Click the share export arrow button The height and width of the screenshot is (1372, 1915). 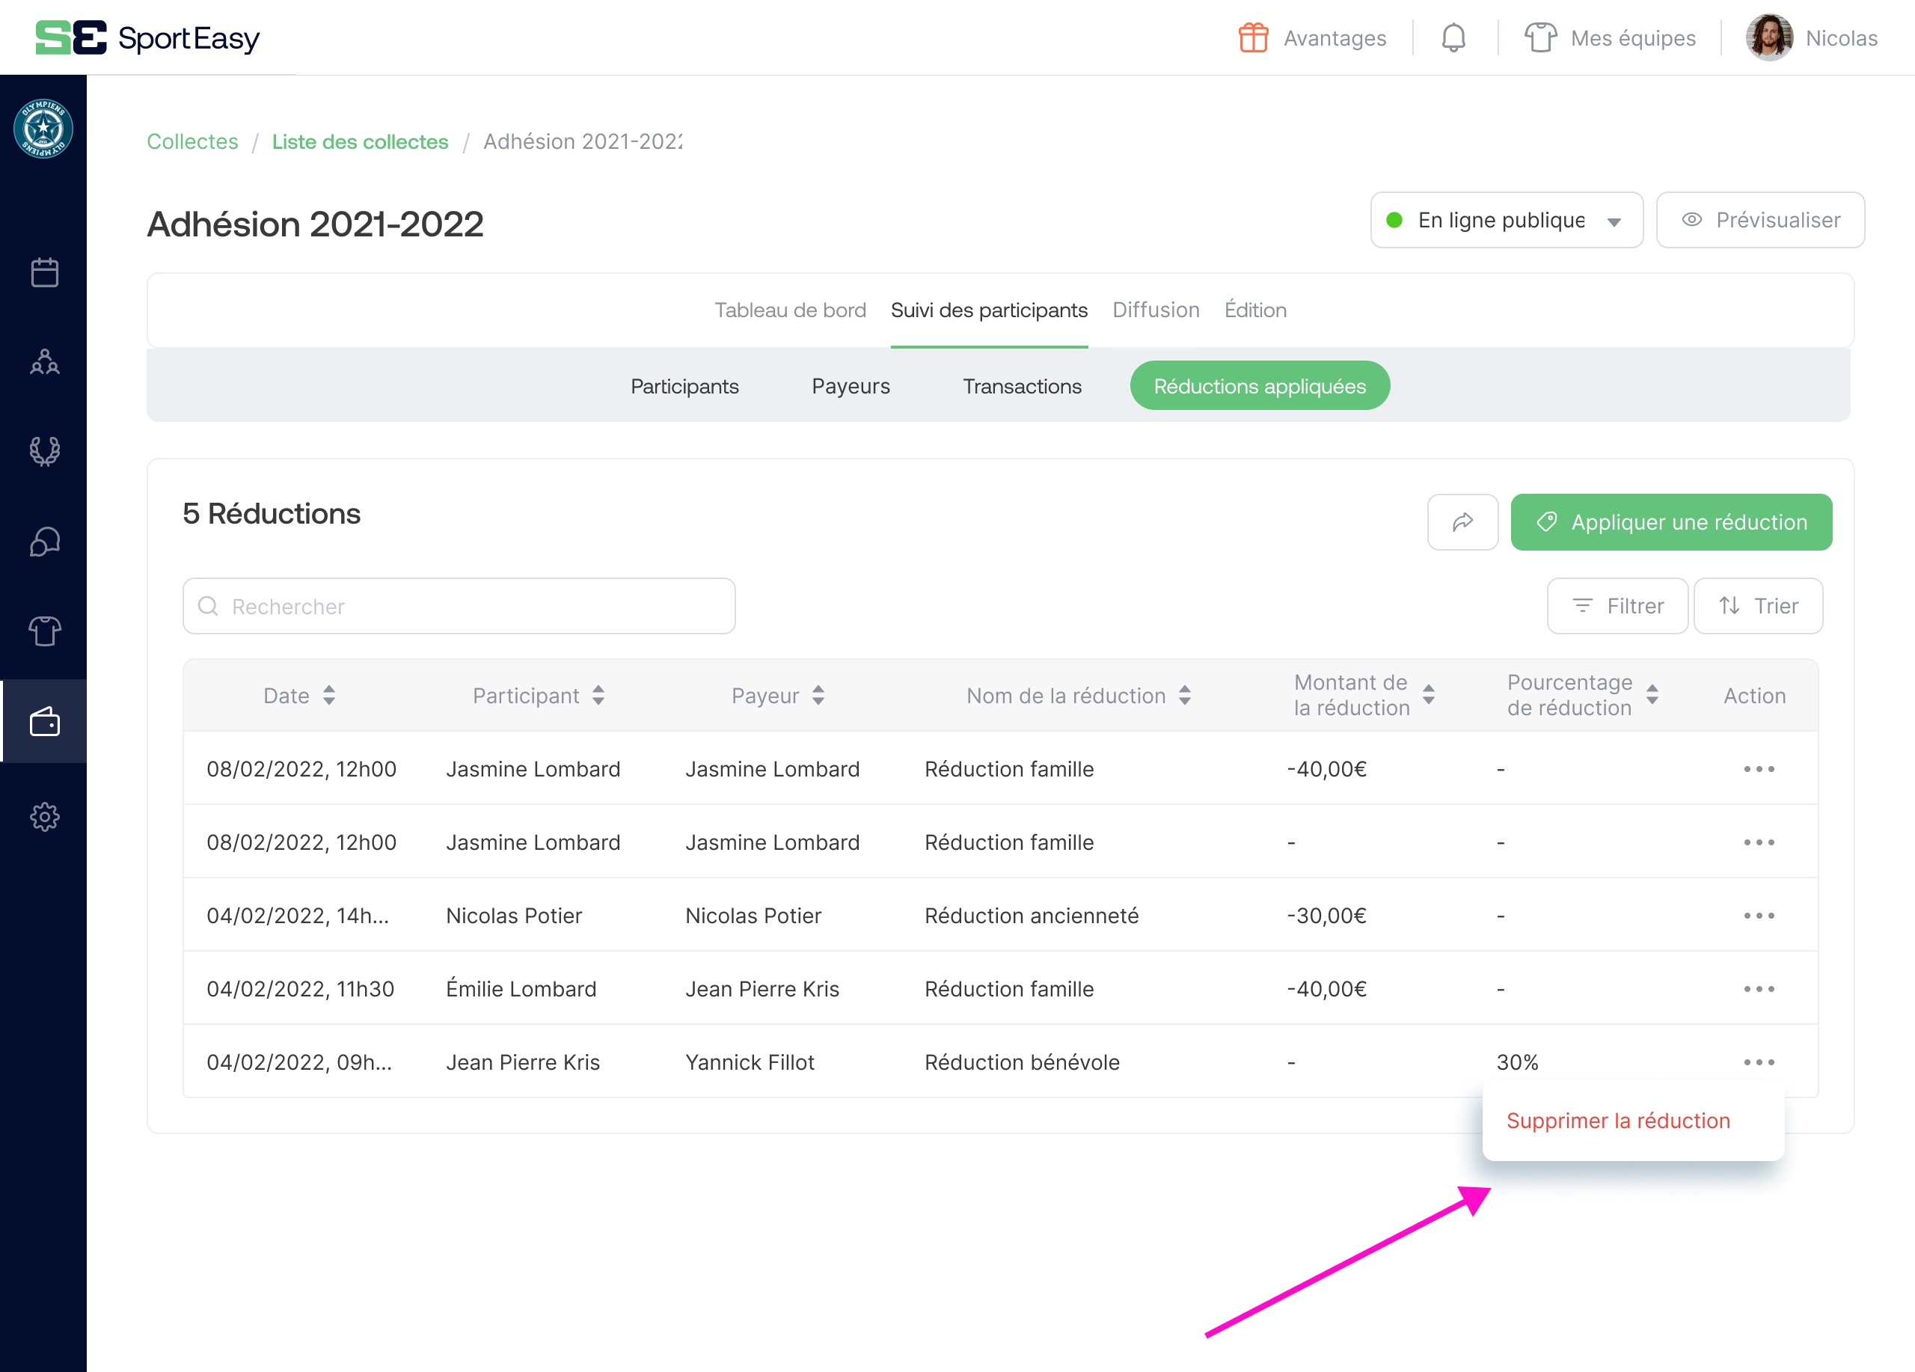coord(1462,521)
